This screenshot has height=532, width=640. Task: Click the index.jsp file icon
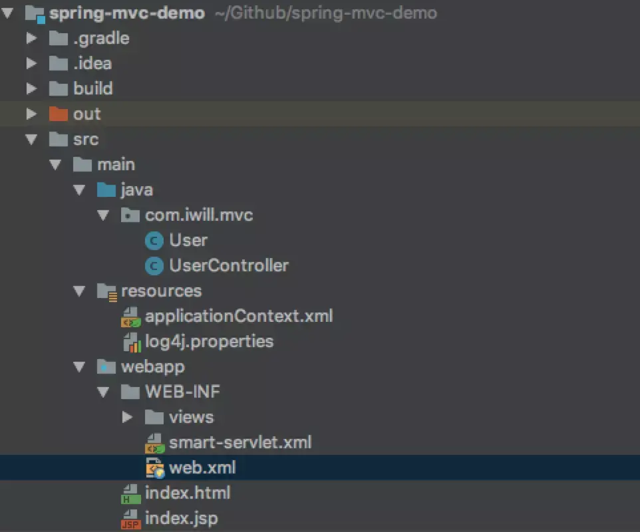coord(131,519)
